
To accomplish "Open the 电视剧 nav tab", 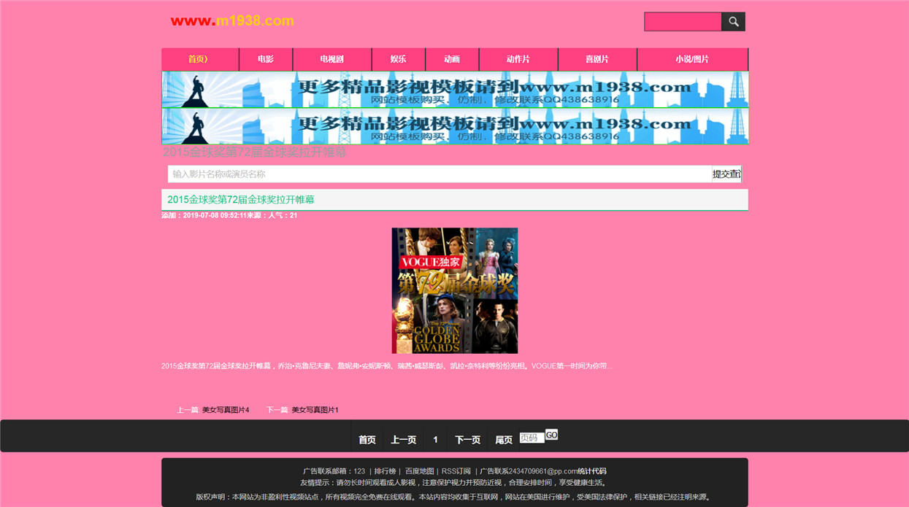I will pyautogui.click(x=332, y=59).
